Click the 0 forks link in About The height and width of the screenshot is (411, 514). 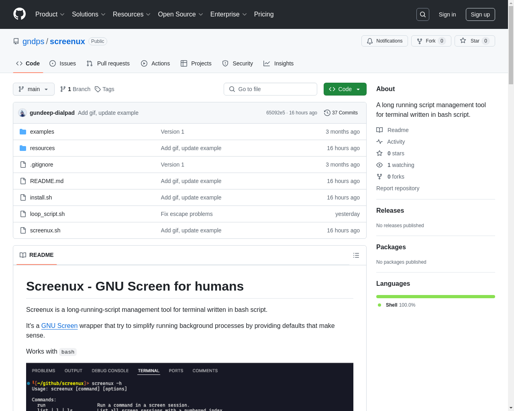390,177
